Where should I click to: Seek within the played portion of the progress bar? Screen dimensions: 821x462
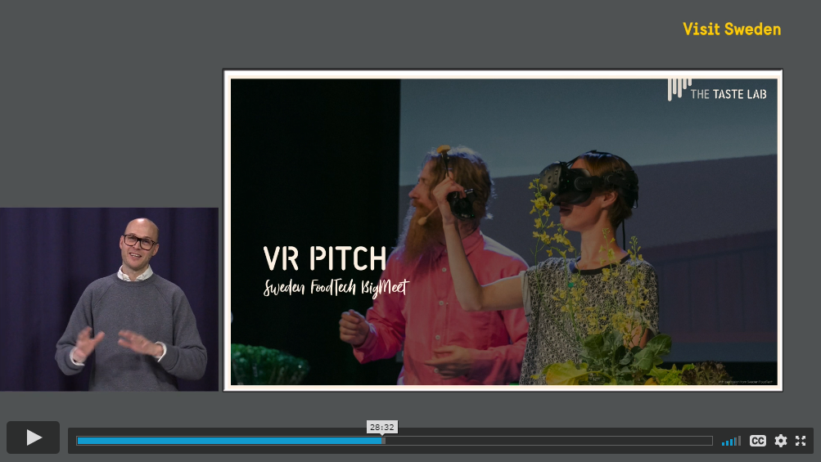coord(230,441)
